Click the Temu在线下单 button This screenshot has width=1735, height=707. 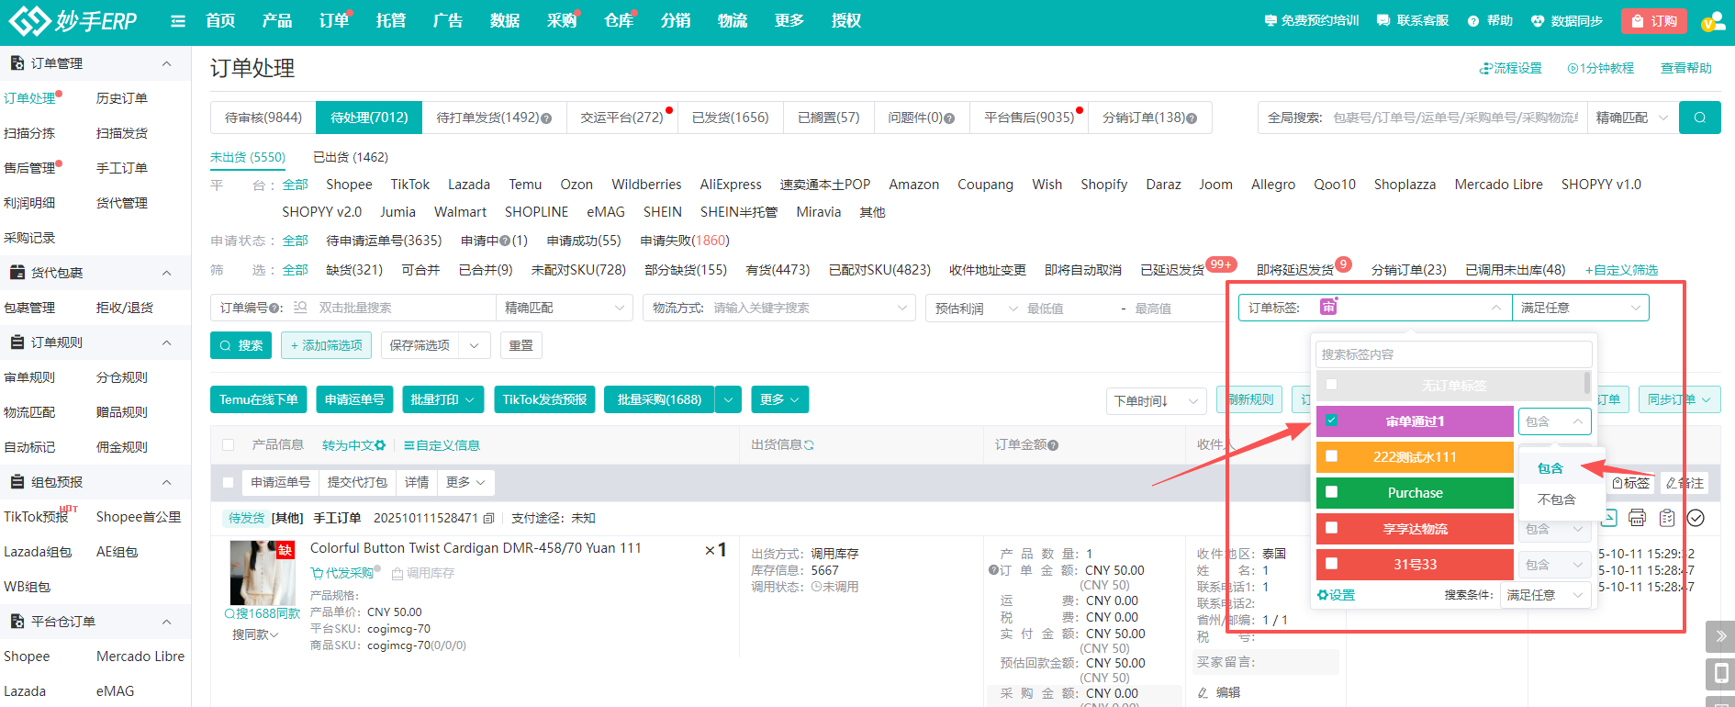(259, 399)
